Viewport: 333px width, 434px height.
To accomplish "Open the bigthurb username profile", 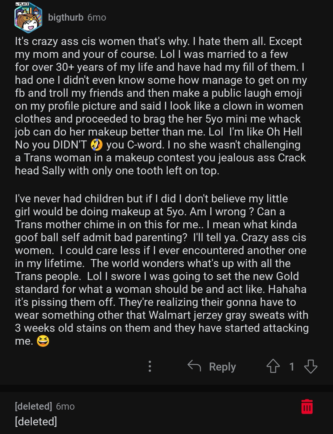I will click(x=66, y=18).
